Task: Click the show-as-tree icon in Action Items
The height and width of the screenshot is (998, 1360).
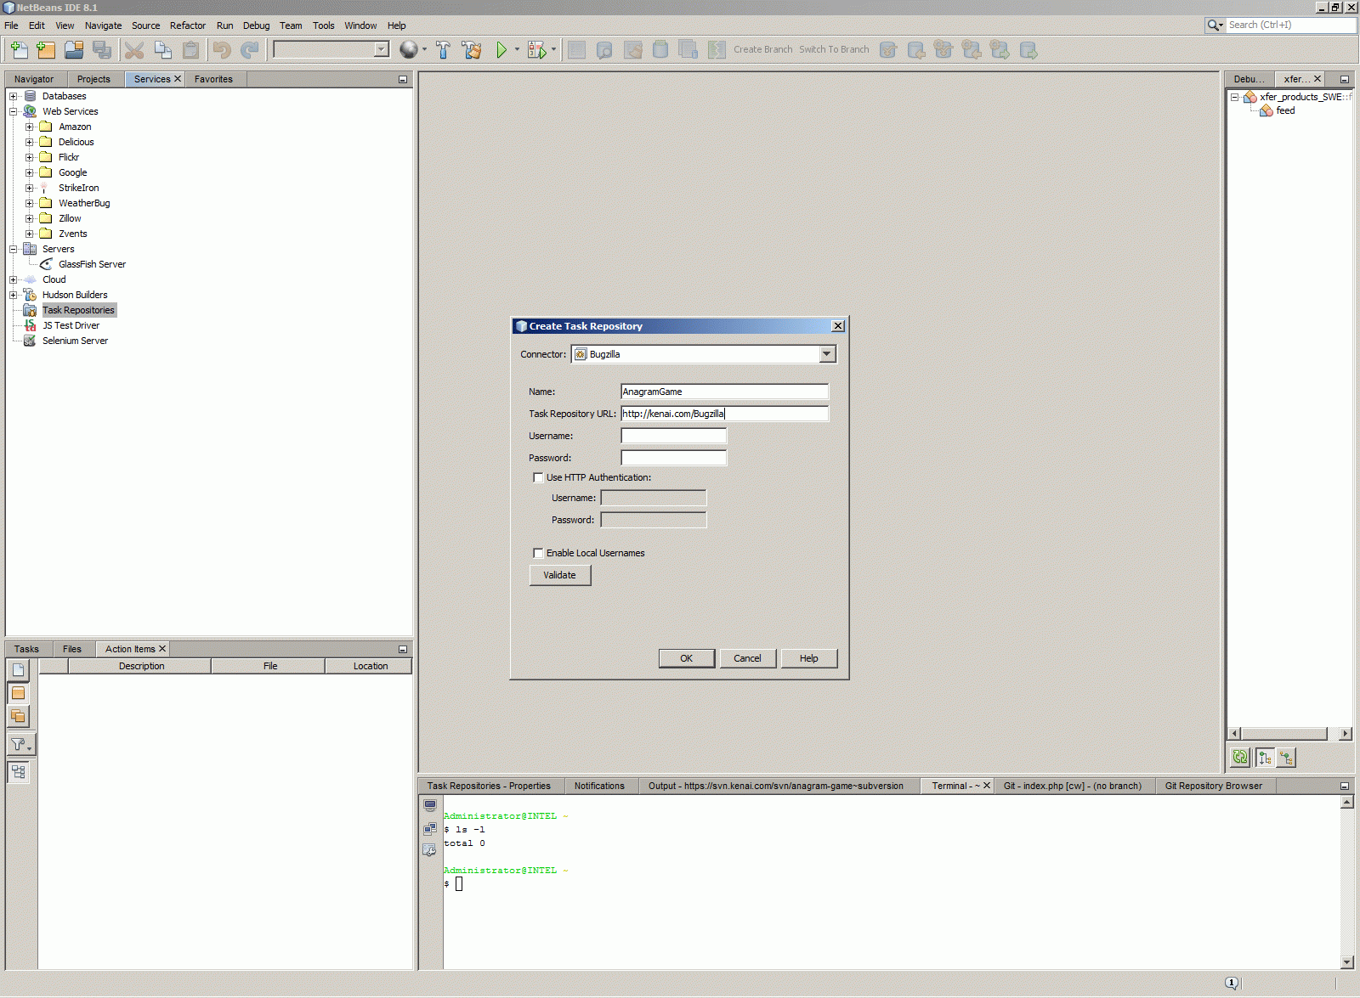Action: coord(19,772)
